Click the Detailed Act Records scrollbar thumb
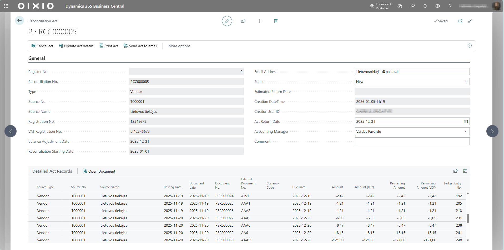 click(x=468, y=218)
